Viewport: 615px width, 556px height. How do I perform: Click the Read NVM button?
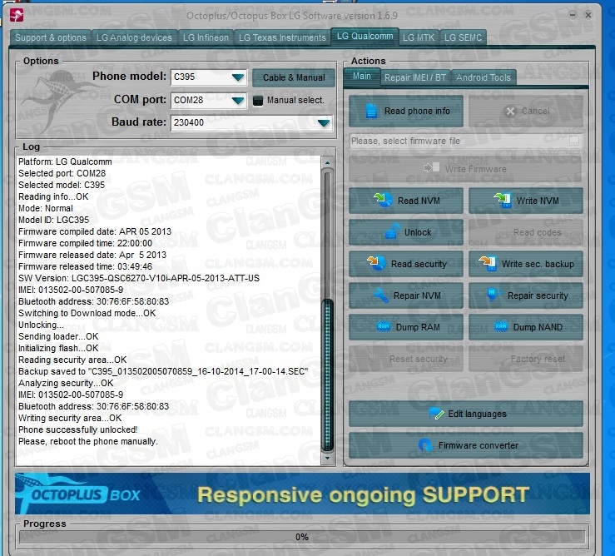406,200
